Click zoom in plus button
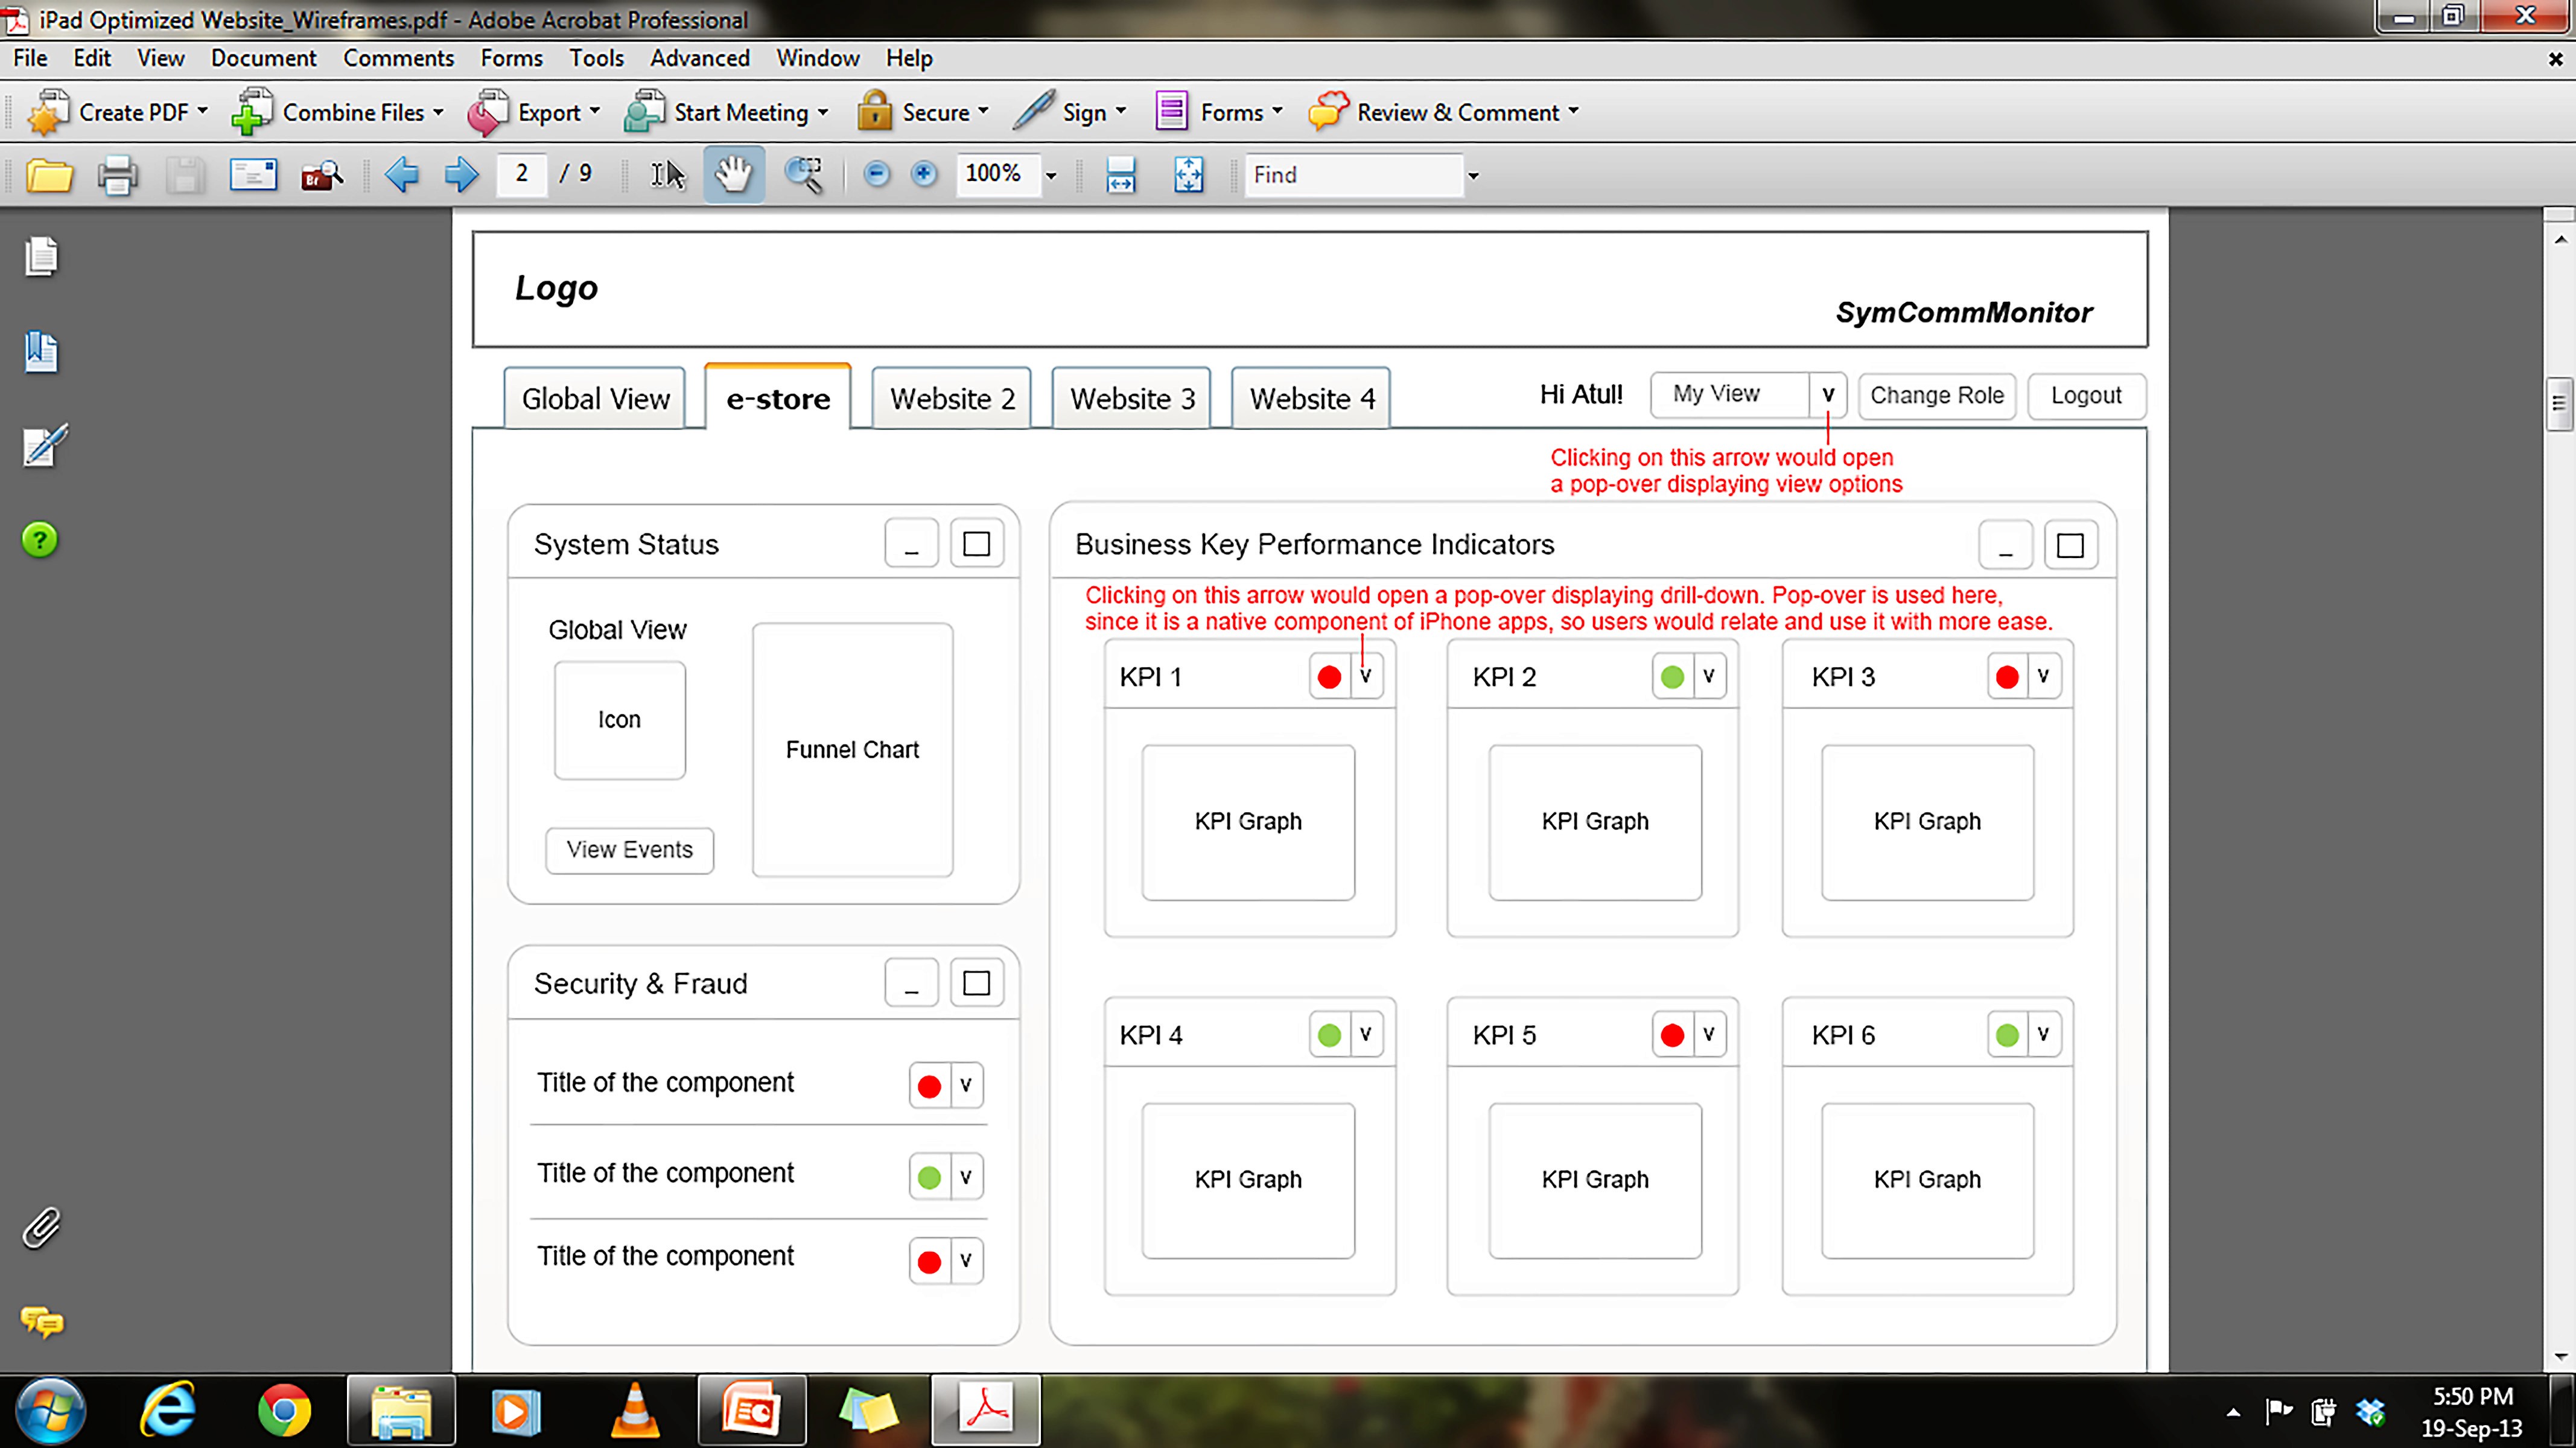 (x=924, y=175)
